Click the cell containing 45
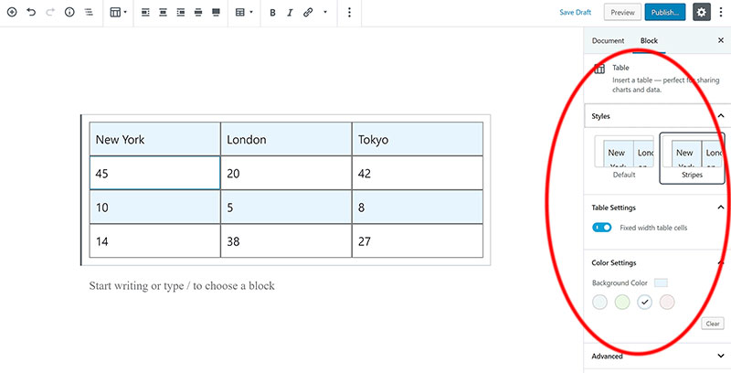This screenshot has width=731, height=373. pos(154,173)
